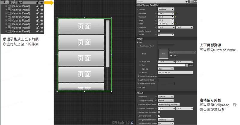The height and width of the screenshot is (125, 240).
Task: Select the Scroll Box item in the hierarchy
Action: (17, 2)
